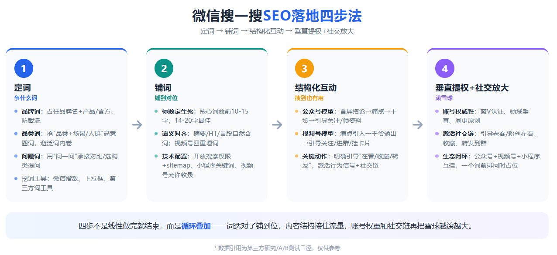Click the 品类词 bullet label
This screenshot has height=255, width=557.
pyautogui.click(x=30, y=134)
